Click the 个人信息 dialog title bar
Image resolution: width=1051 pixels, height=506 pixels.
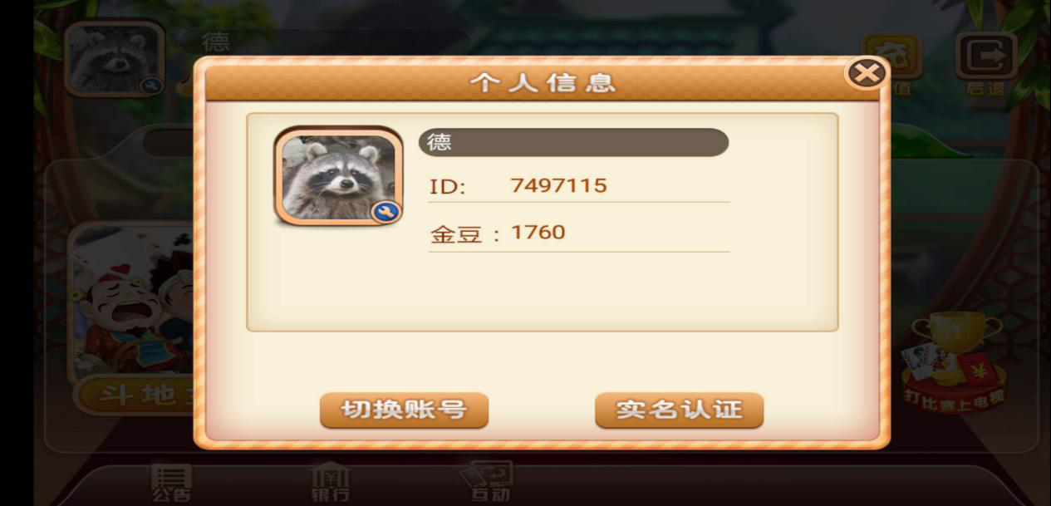click(543, 82)
